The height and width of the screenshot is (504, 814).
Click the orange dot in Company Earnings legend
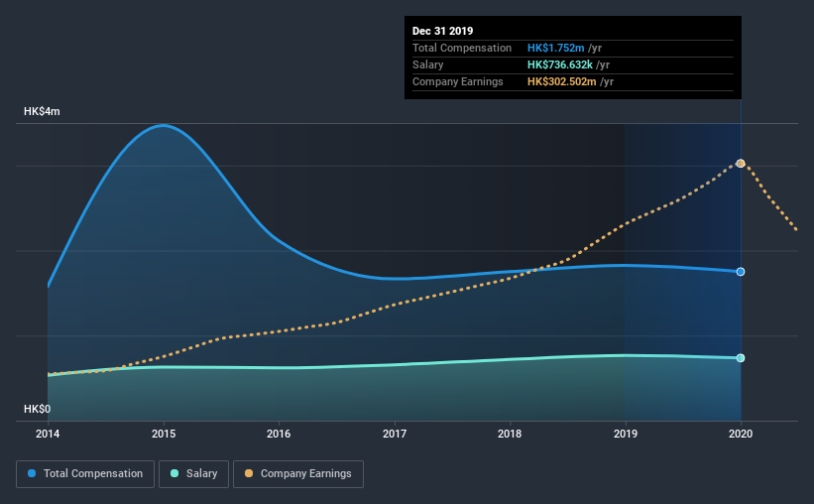click(x=249, y=473)
